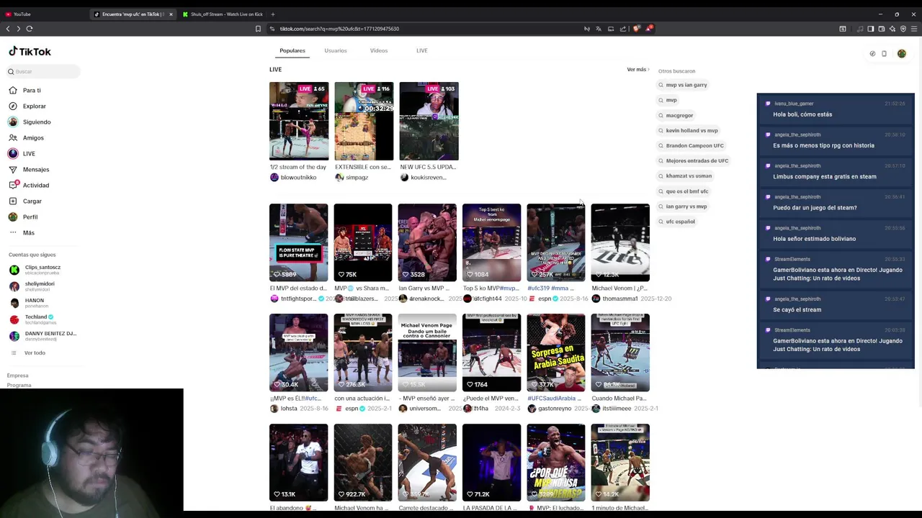Switch to YouTube browser tab
This screenshot has width=922, height=518.
[x=43, y=14]
